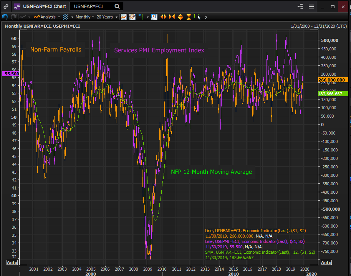Click the orange 266,000.000 value tag
Viewport: 351px width, 276px height.
[333, 80]
